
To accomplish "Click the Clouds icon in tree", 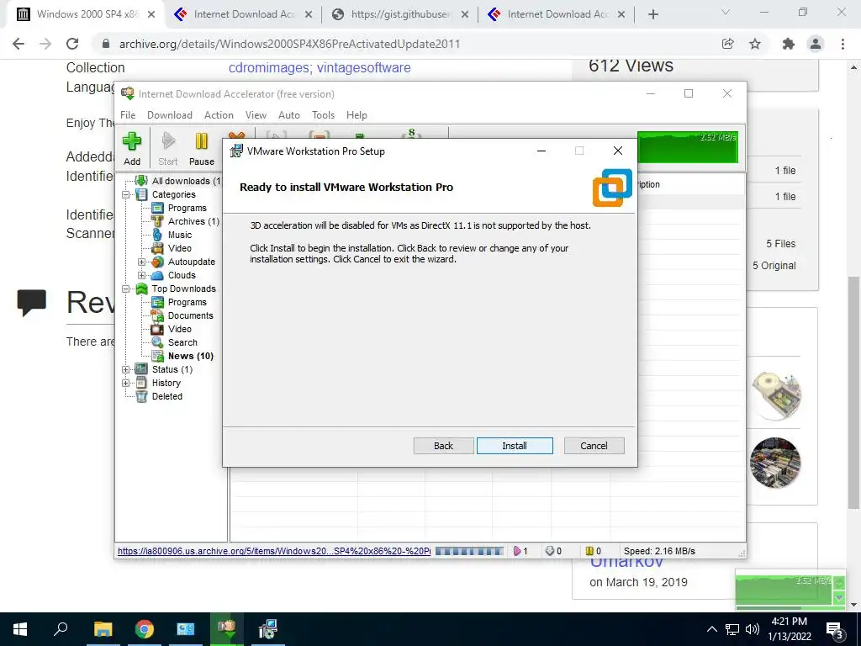I will (157, 275).
